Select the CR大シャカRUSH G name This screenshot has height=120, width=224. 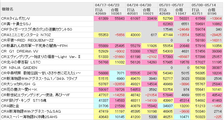tap(18, 84)
